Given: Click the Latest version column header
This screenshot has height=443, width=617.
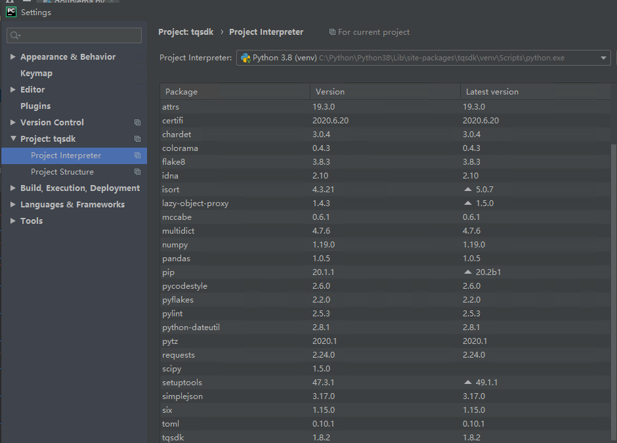Looking at the screenshot, I should pyautogui.click(x=536, y=92).
